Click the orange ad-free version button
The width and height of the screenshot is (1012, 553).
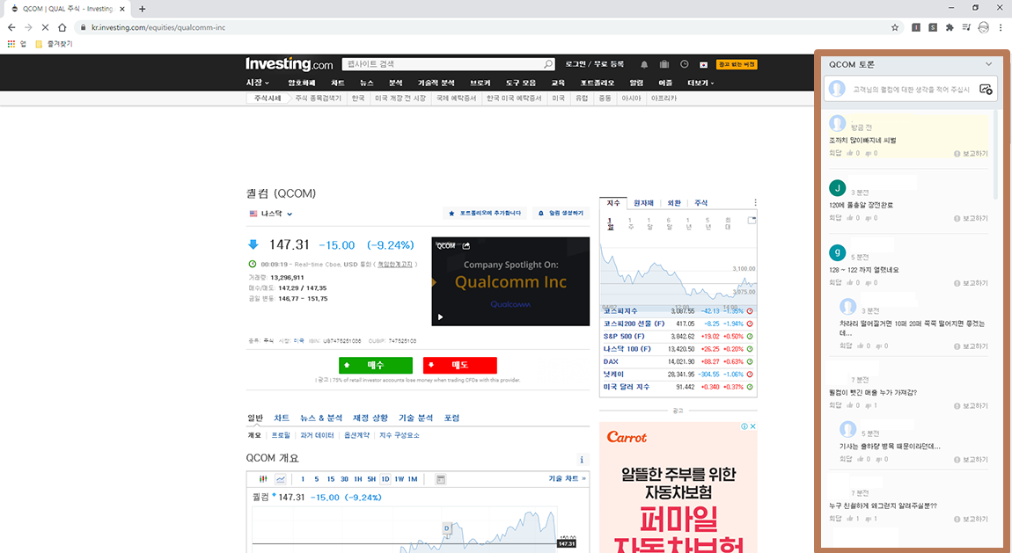[737, 64]
